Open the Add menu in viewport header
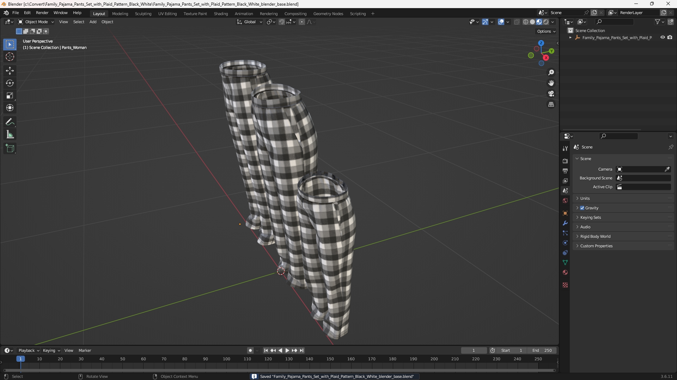The height and width of the screenshot is (380, 677). click(x=93, y=22)
